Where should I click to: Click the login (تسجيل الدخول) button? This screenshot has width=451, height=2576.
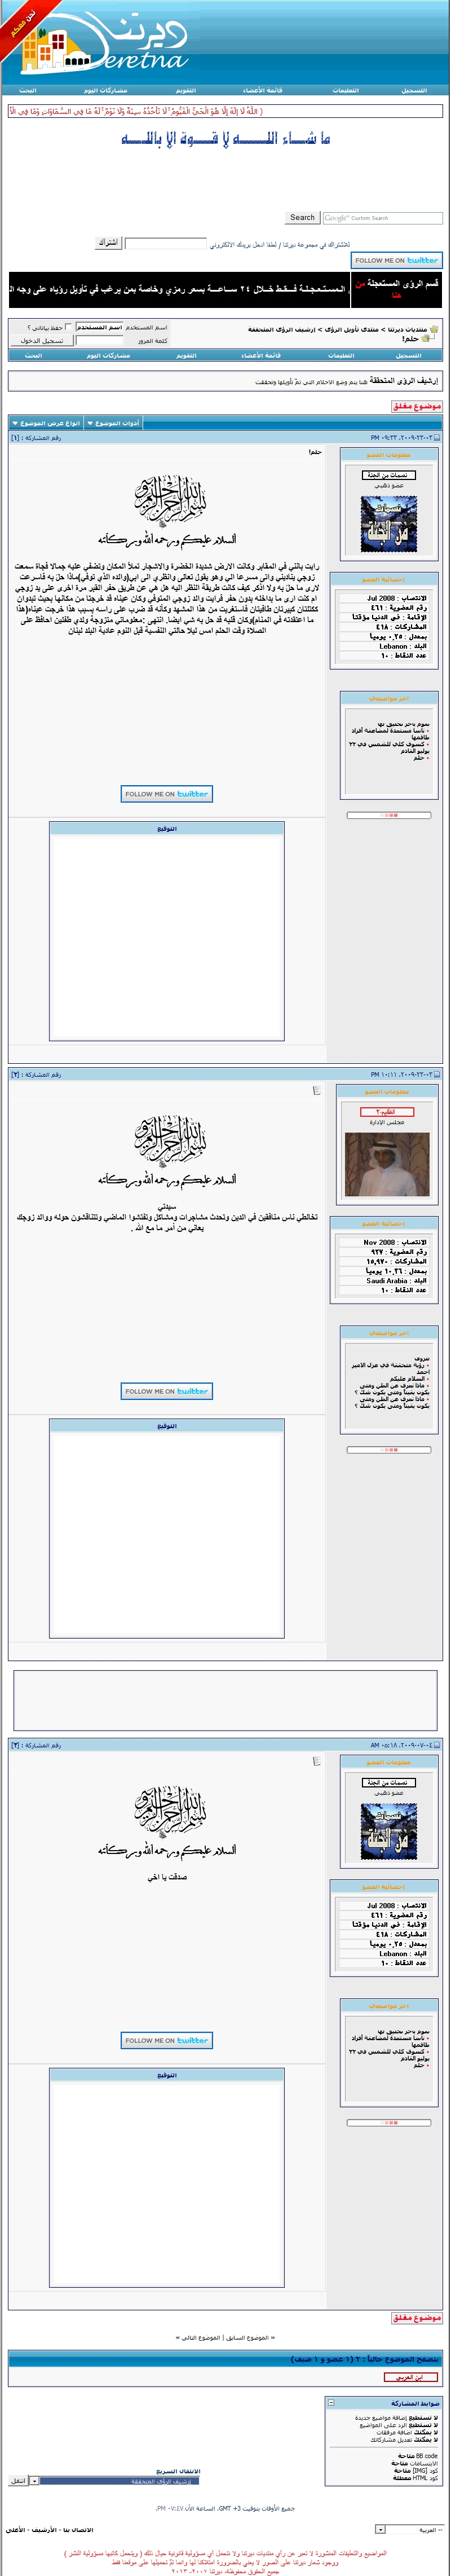click(42, 341)
